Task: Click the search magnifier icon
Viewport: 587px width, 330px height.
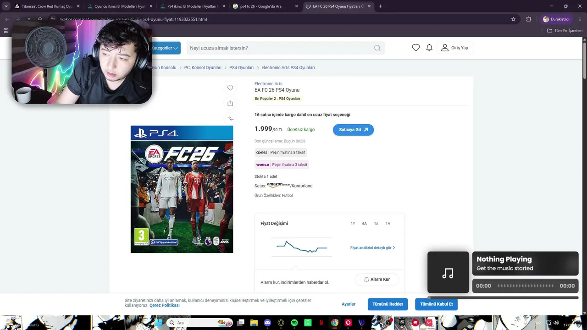Action: coord(377,48)
